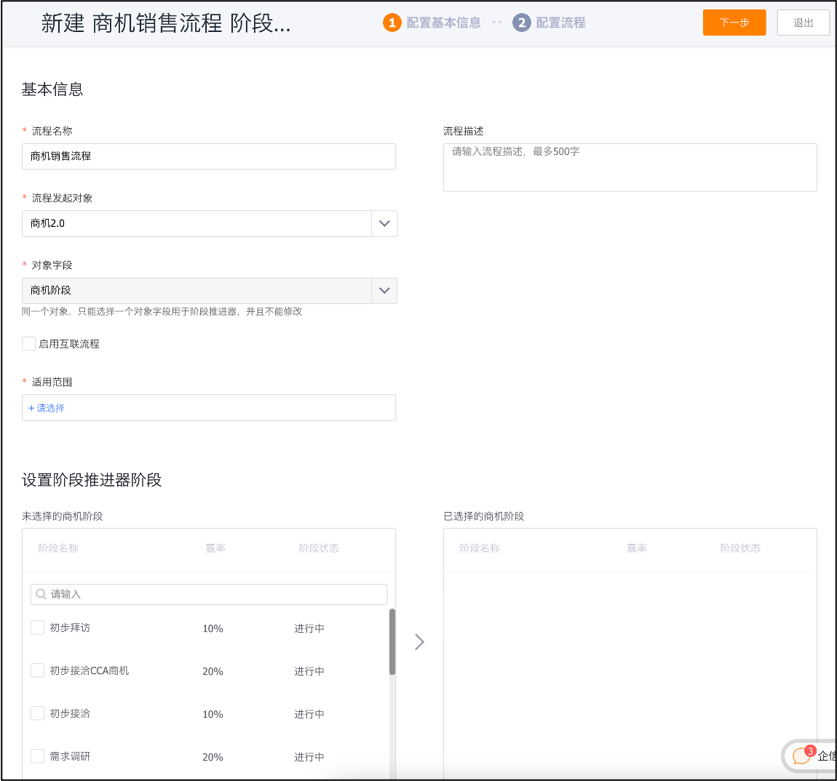Click the search magnifier icon in stage list
The image size is (837, 781).
click(41, 594)
